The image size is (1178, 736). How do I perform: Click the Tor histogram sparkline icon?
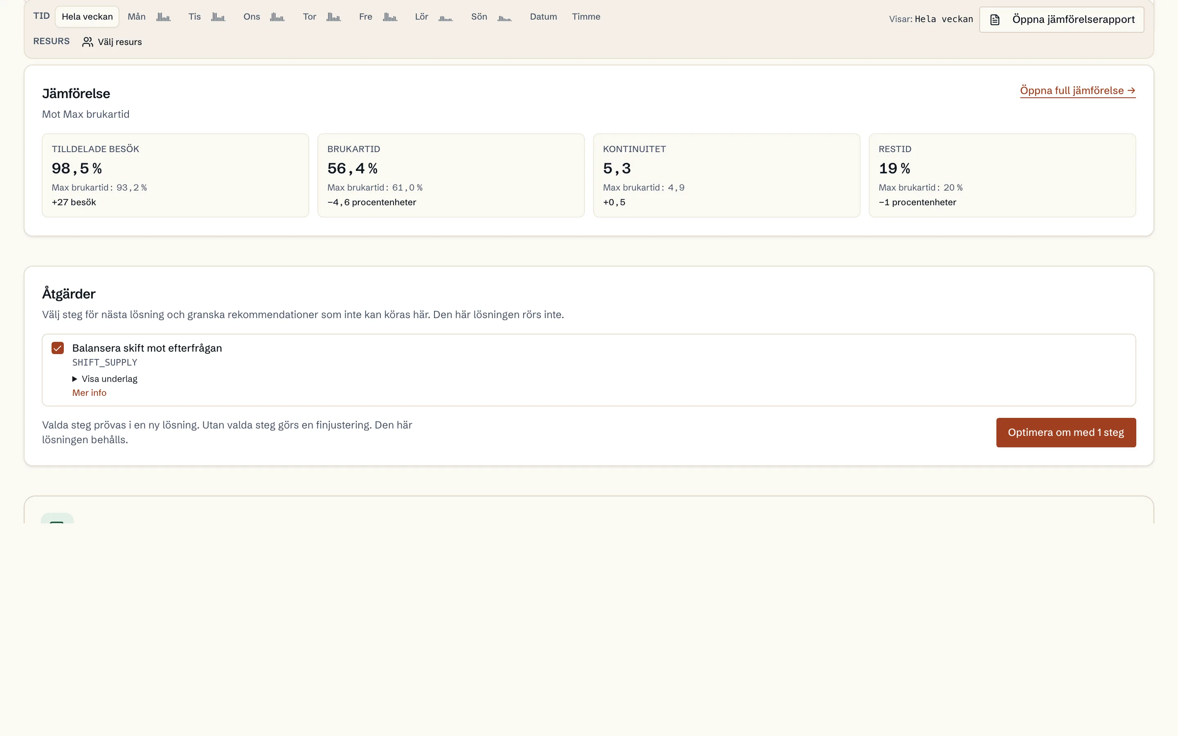pyautogui.click(x=333, y=17)
